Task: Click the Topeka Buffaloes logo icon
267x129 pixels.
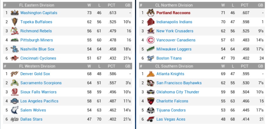Action: click(15, 22)
